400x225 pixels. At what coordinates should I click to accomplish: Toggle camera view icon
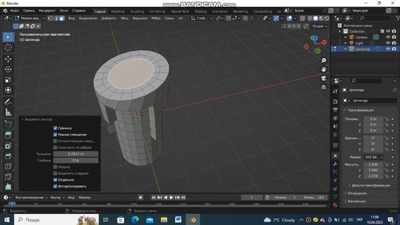324,78
